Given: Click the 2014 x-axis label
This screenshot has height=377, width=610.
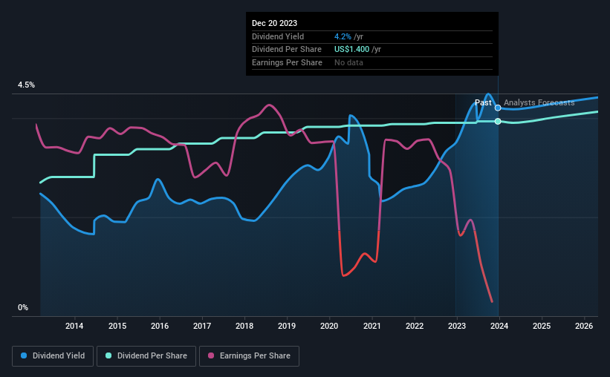Looking at the screenshot, I should [x=74, y=326].
